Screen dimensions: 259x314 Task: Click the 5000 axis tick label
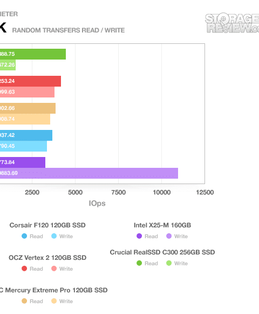(75, 192)
